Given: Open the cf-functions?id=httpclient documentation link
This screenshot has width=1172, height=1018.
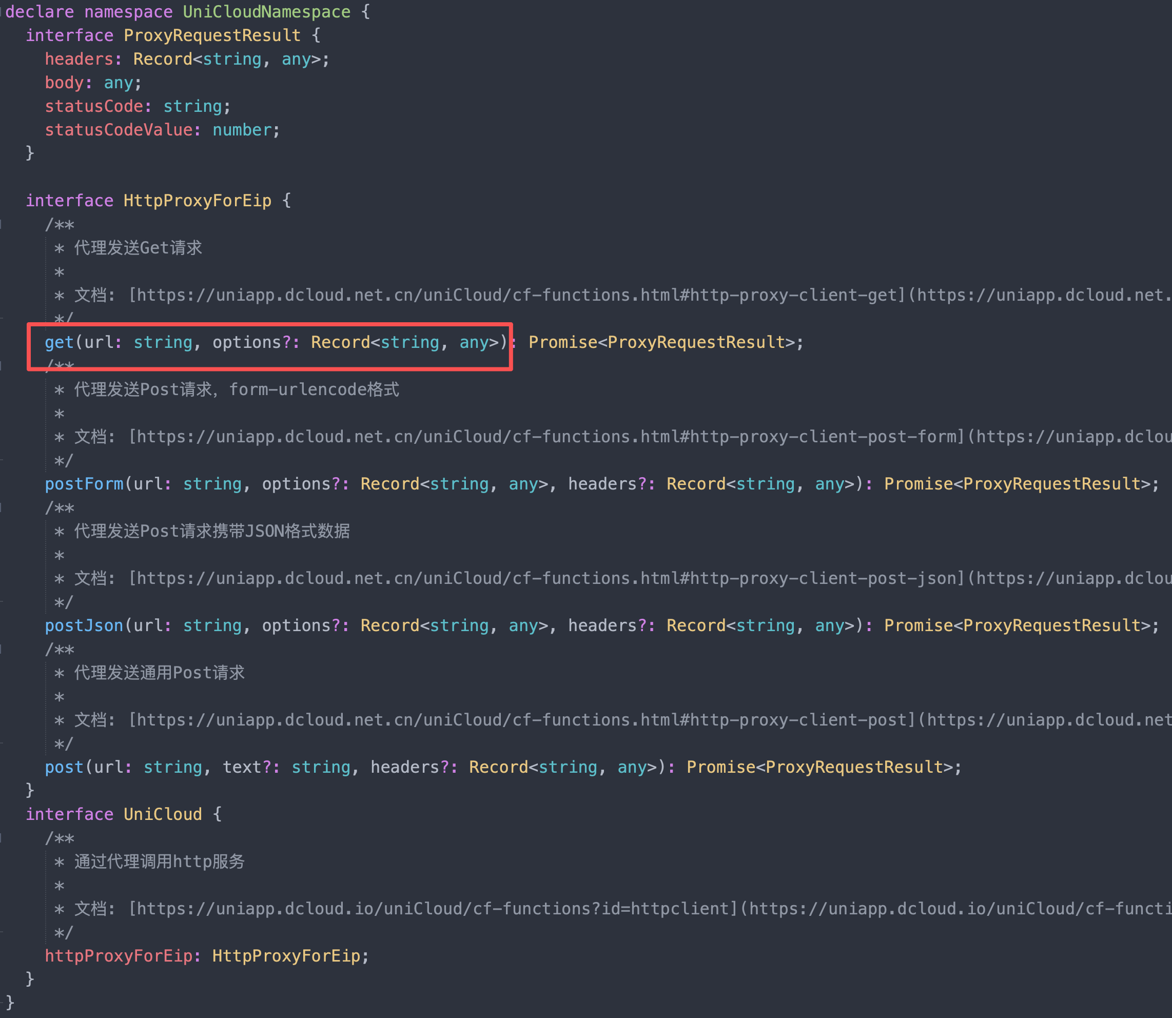Looking at the screenshot, I should 433,908.
